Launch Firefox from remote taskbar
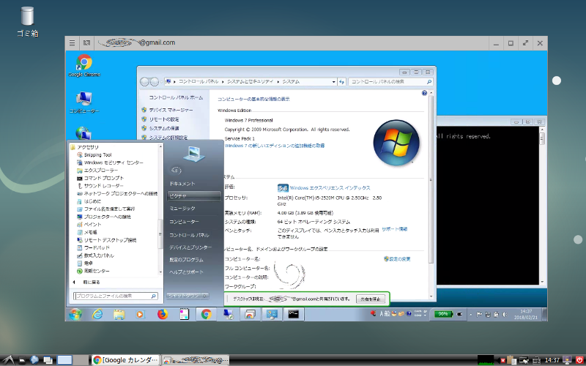 pyautogui.click(x=162, y=315)
